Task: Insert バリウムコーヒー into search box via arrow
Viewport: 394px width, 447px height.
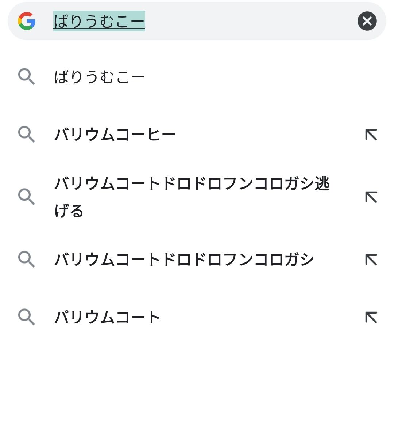Action: point(371,135)
